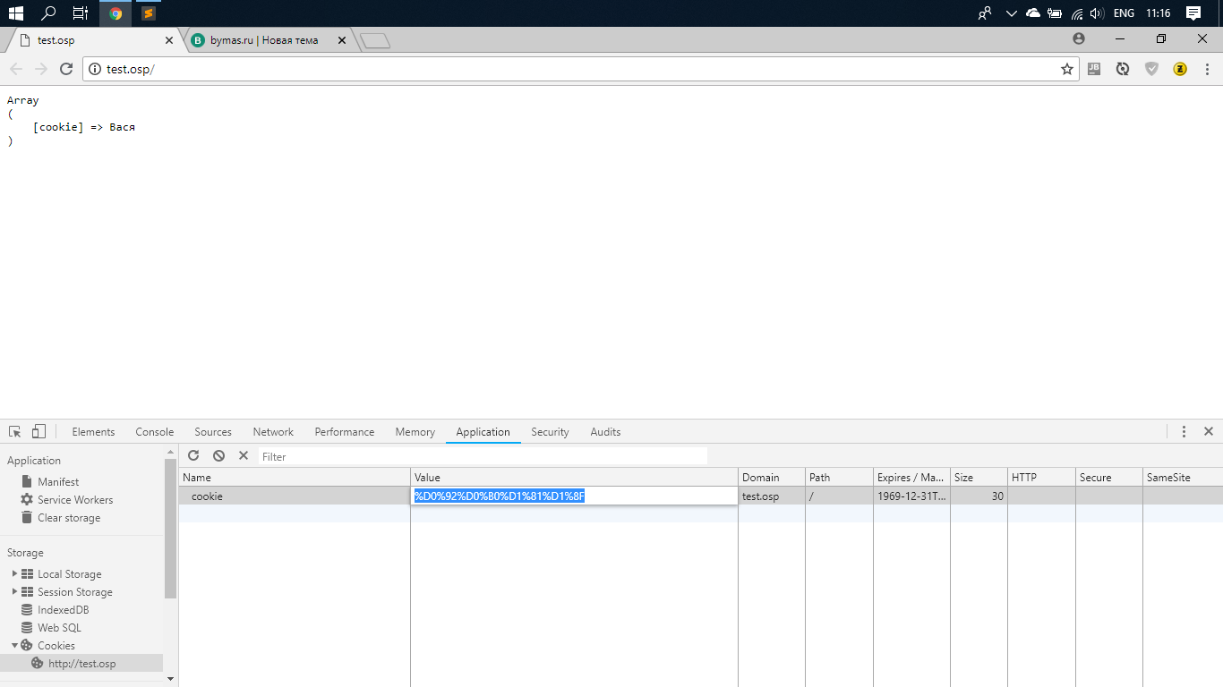Open the Console tab
Image resolution: width=1223 pixels, height=687 pixels.
coord(154,432)
